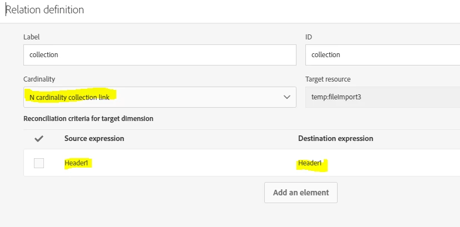Click the 'Target resource' caption text
The height and width of the screenshot is (227, 460).
click(x=328, y=79)
